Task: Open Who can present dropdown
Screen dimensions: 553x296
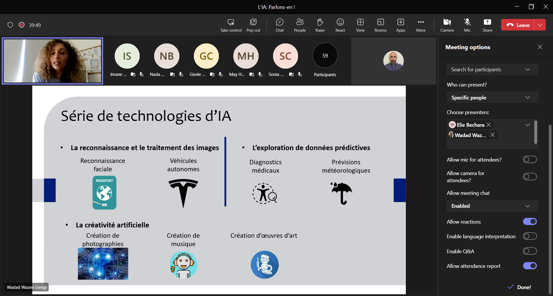Action: click(x=493, y=97)
